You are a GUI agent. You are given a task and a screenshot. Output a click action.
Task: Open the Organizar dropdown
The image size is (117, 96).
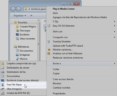(x=20, y=16)
